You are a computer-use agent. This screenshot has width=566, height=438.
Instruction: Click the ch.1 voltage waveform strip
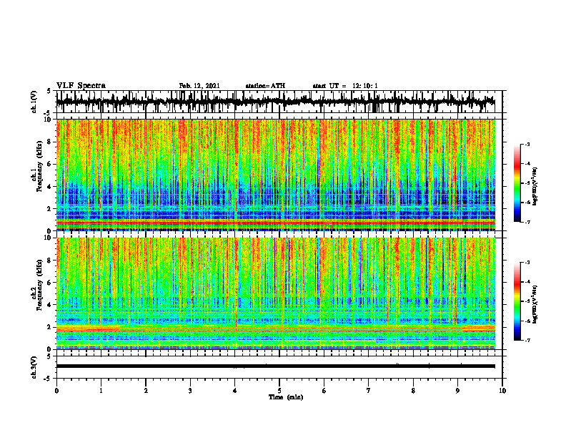pos(279,102)
